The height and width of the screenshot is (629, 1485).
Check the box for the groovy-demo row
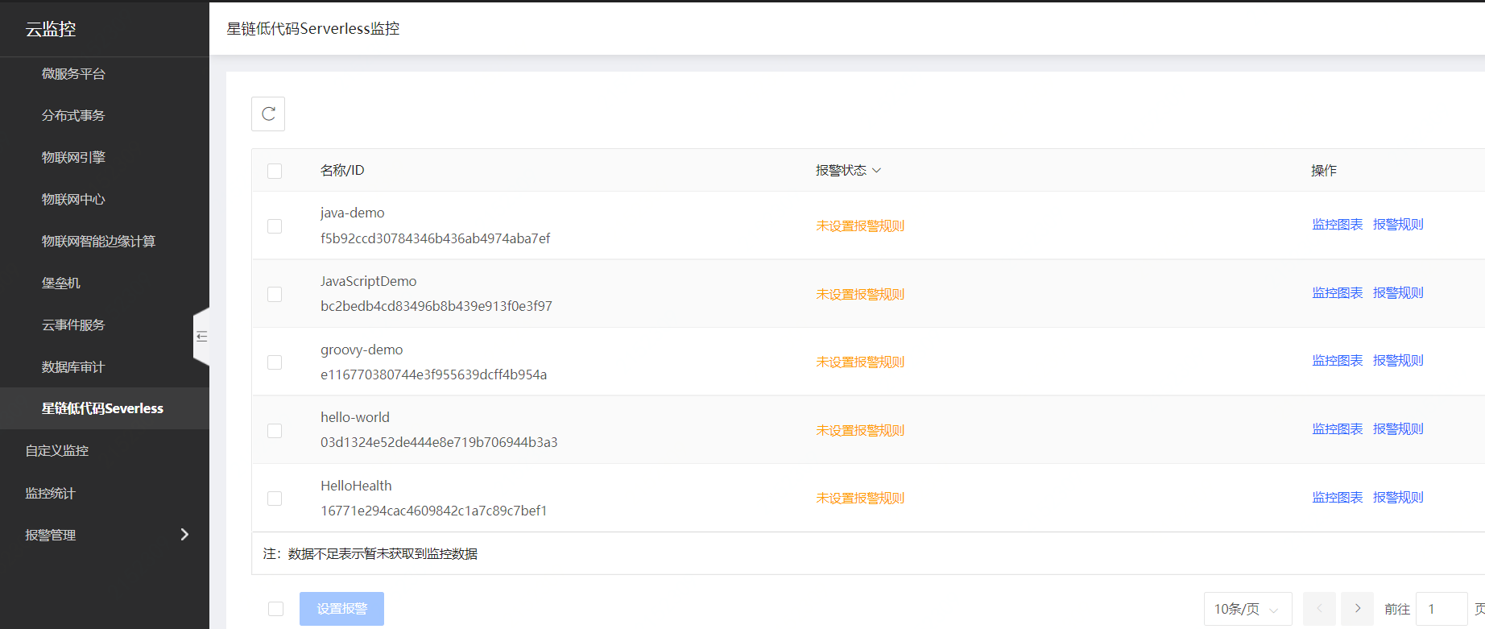point(275,362)
